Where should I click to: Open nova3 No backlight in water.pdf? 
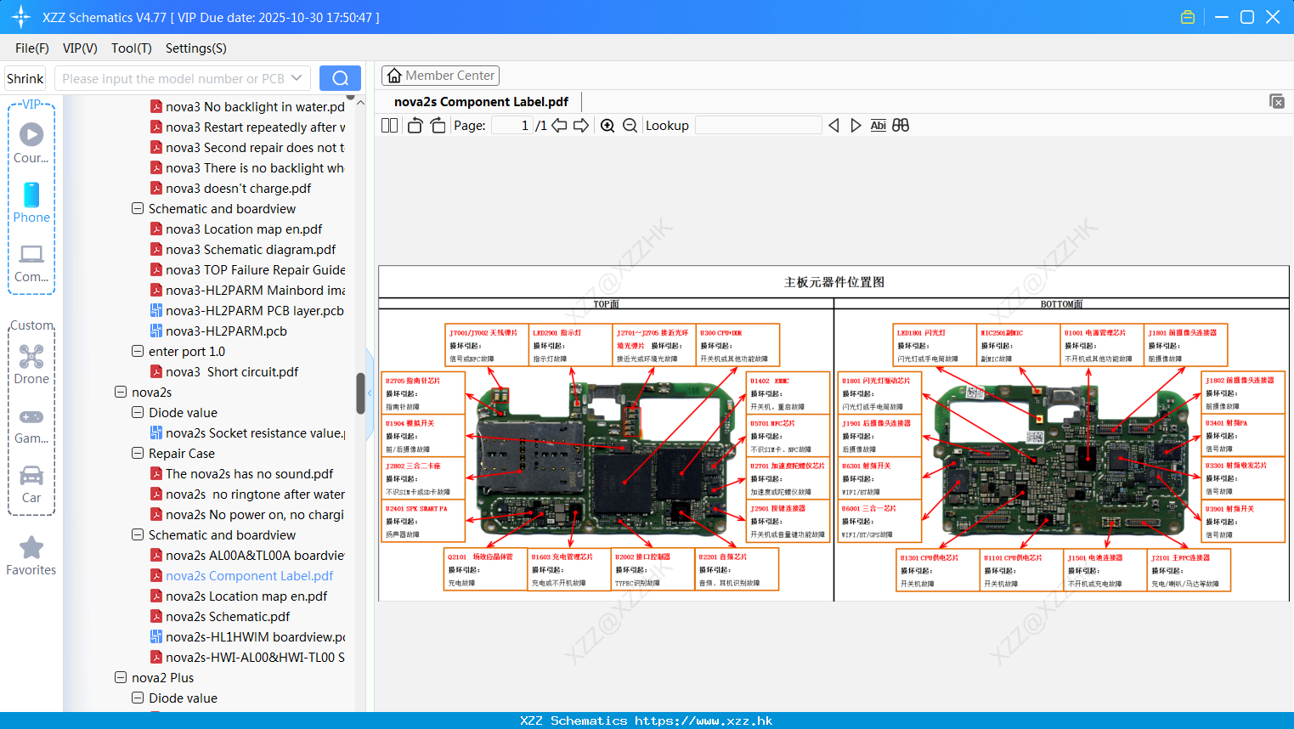[255, 107]
